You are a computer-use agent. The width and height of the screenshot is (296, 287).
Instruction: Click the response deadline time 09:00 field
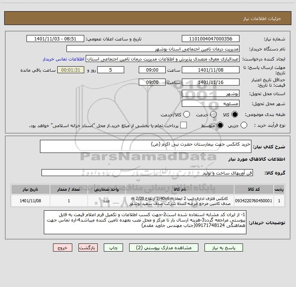pyautogui.click(x=152, y=70)
